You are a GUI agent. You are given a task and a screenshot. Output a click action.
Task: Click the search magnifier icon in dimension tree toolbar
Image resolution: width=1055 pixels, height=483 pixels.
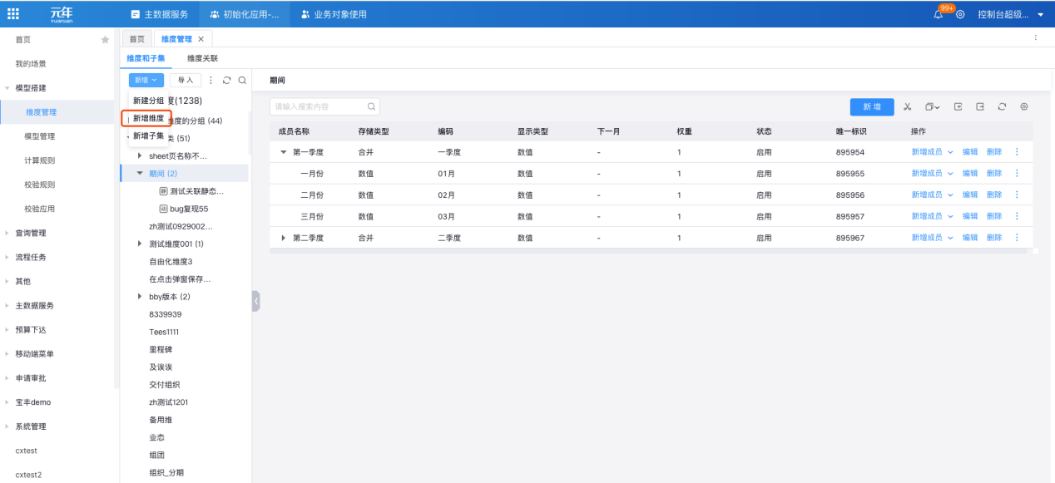tap(242, 81)
